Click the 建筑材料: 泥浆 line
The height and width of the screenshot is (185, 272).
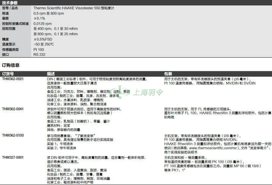coord(59,125)
